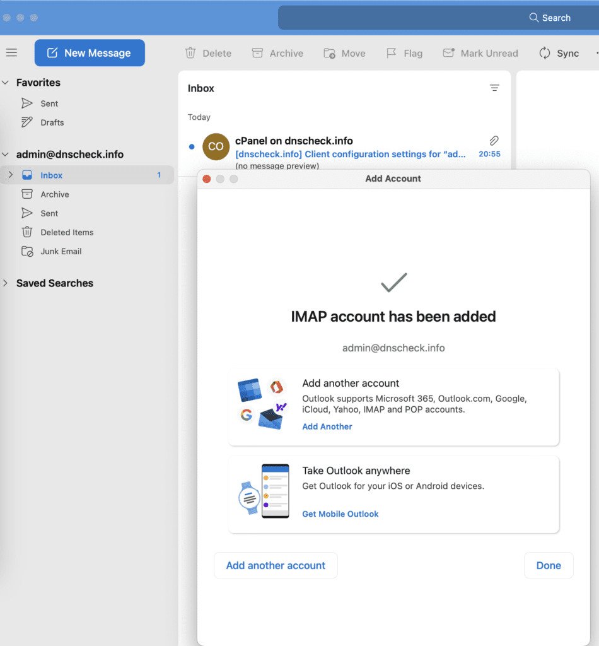The width and height of the screenshot is (599, 646).
Task: Expand the Inbox folder chevron
Action: 11,175
